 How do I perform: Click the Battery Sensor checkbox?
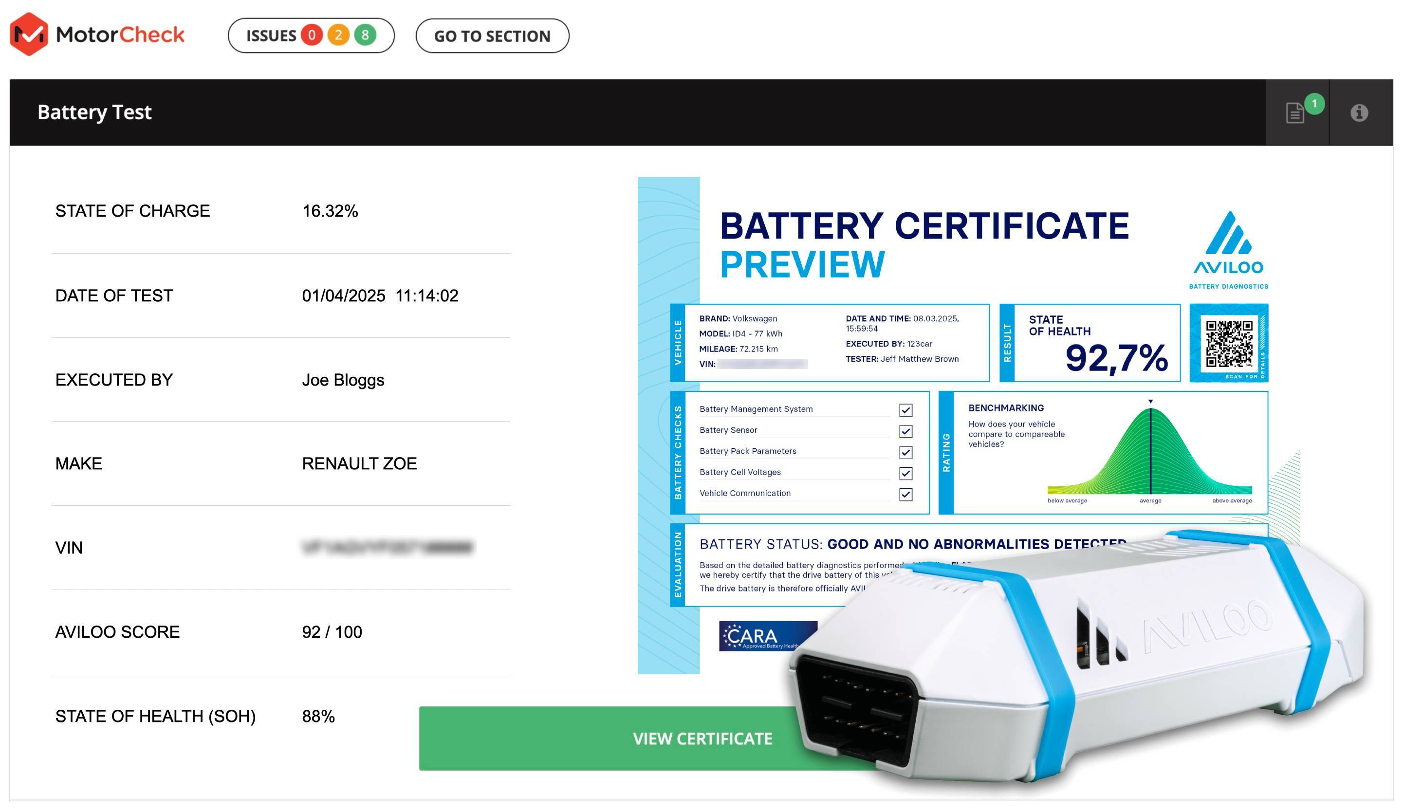pos(905,431)
